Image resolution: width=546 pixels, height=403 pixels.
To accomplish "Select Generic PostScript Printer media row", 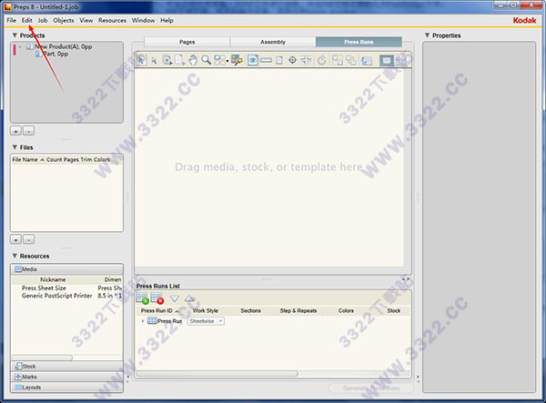I will (x=66, y=296).
